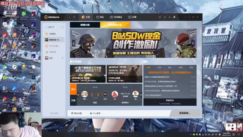Show previous banner slide
The image size is (243, 137).
click(x=74, y=43)
